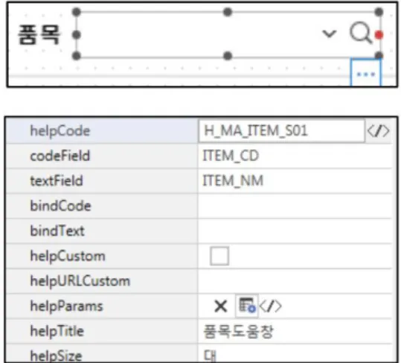Screen dimensions: 401x363
Task: Click the empty bindCode value cell
Action: [295, 206]
